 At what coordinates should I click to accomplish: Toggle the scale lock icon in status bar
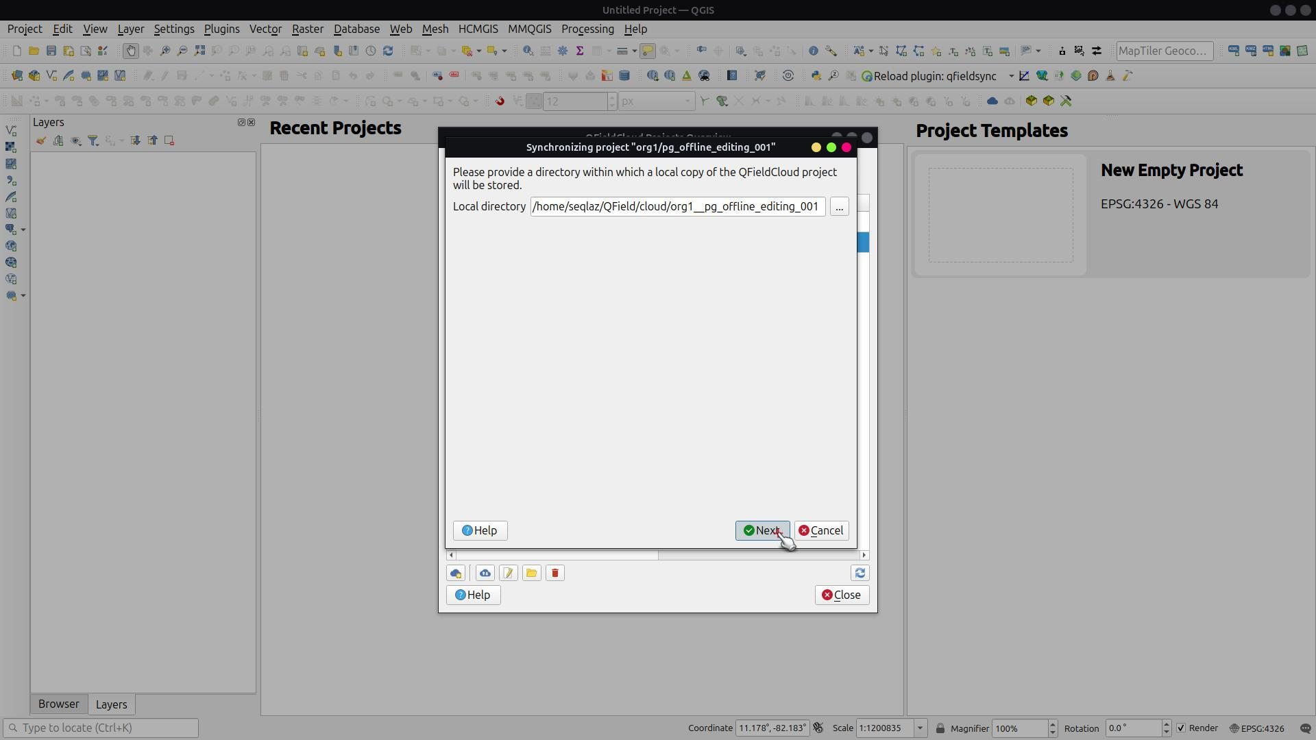940,728
